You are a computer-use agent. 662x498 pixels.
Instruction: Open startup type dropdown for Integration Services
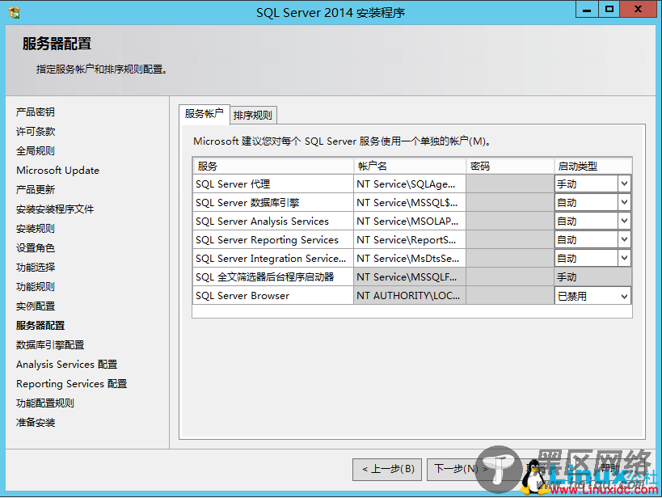(625, 258)
